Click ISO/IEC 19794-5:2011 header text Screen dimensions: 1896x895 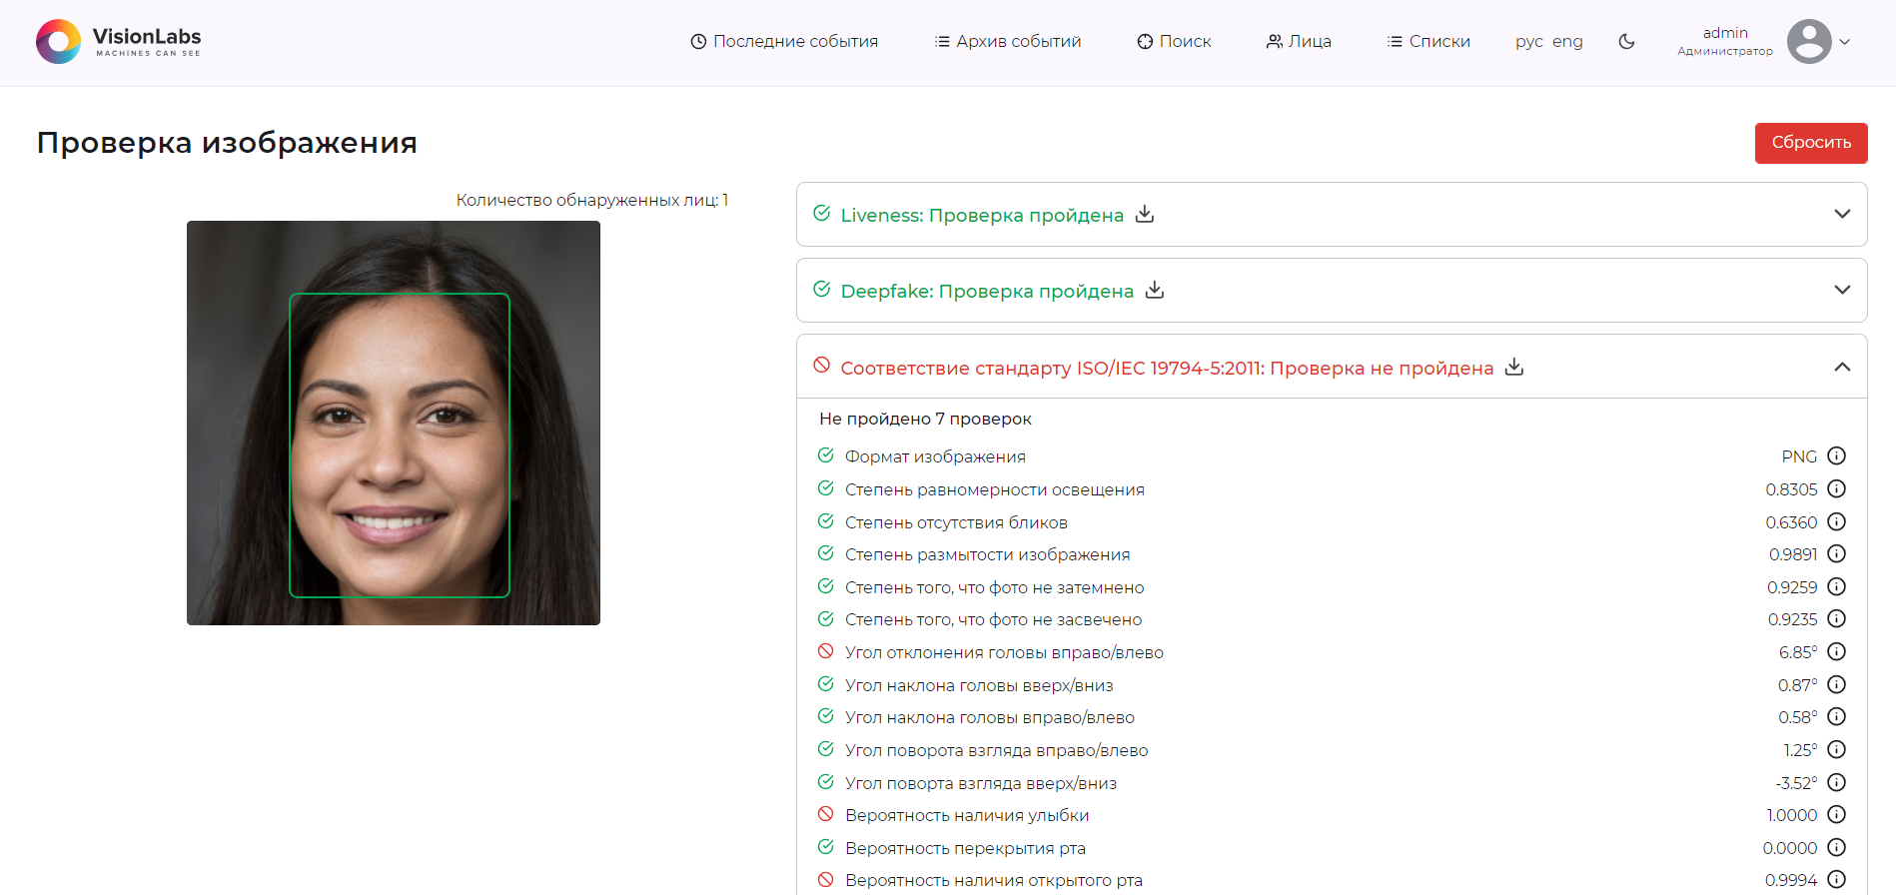pos(1167,368)
